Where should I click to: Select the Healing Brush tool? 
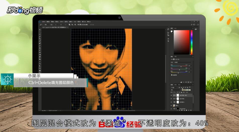coord(40,43)
